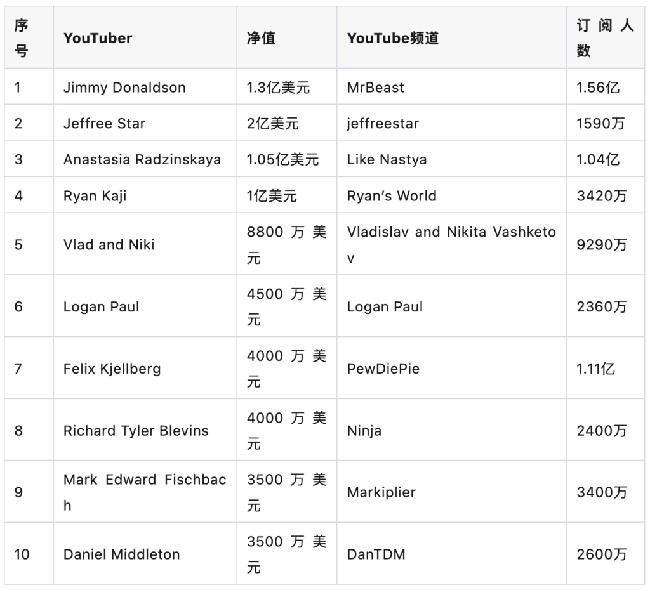
Task: Select the Felix Kjellberg cell
Action: (145, 368)
